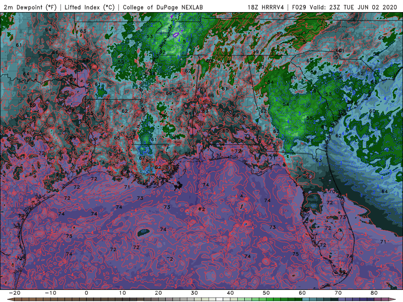Click the '-10' color scale label
403x302 pixels.
point(50,293)
